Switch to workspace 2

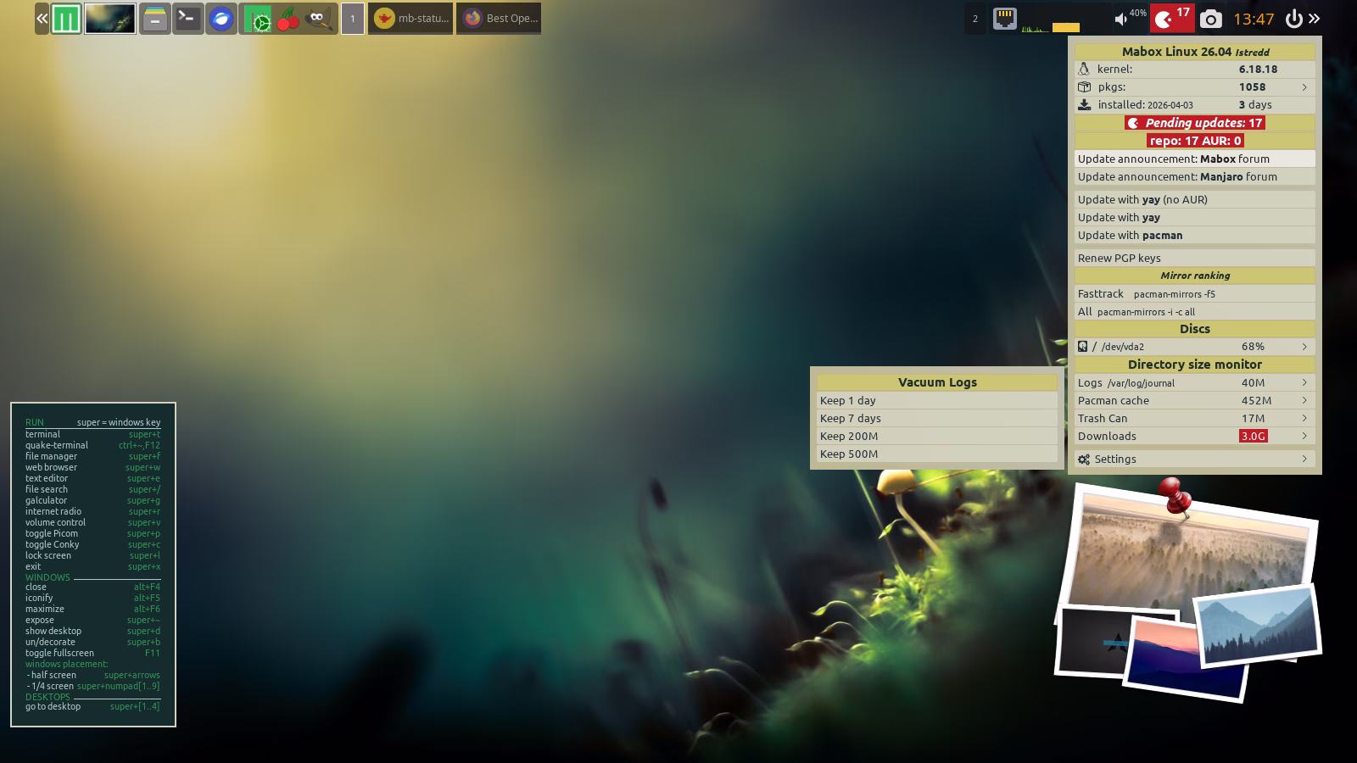(974, 19)
